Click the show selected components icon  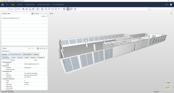[23, 9]
